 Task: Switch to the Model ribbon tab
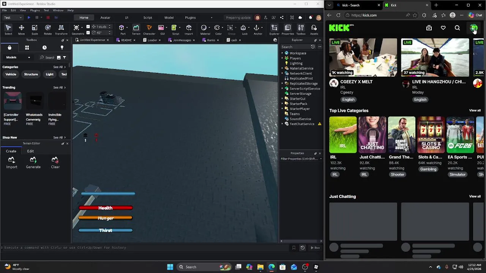[x=169, y=17]
